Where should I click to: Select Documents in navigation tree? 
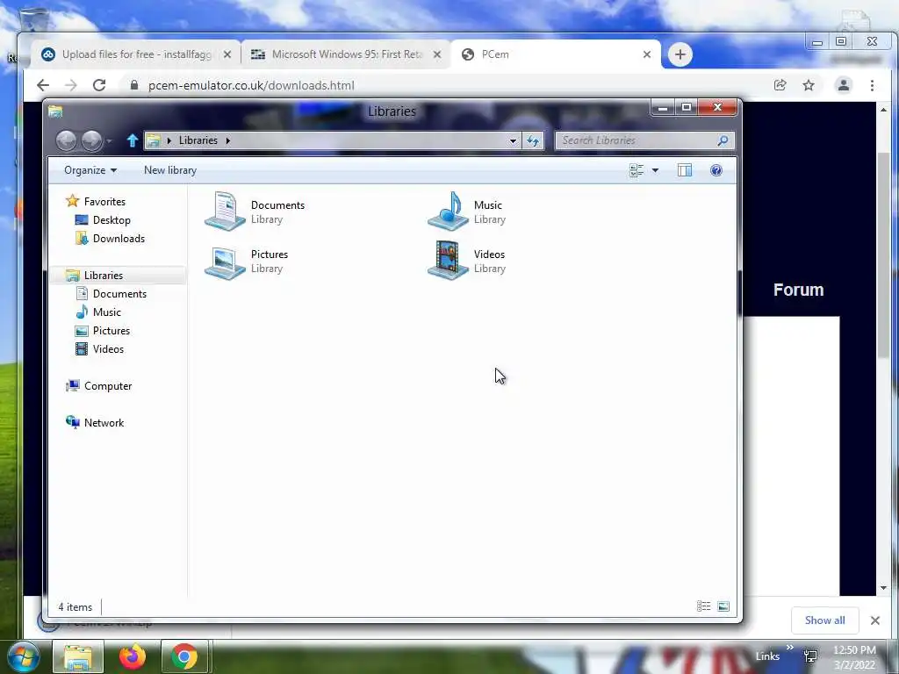(119, 293)
